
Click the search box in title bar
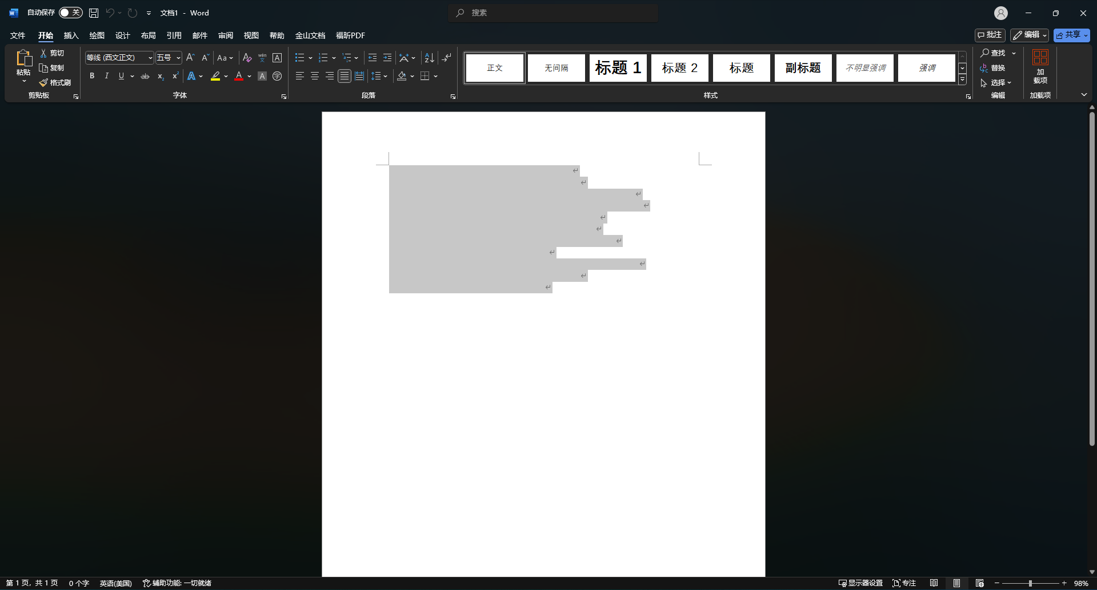pos(553,13)
